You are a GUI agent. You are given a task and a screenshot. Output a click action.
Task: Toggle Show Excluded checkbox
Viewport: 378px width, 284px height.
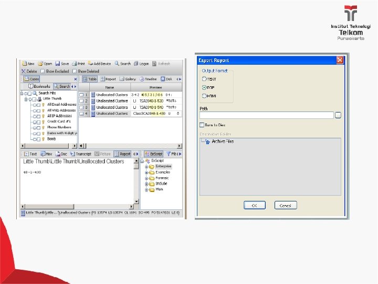43,71
